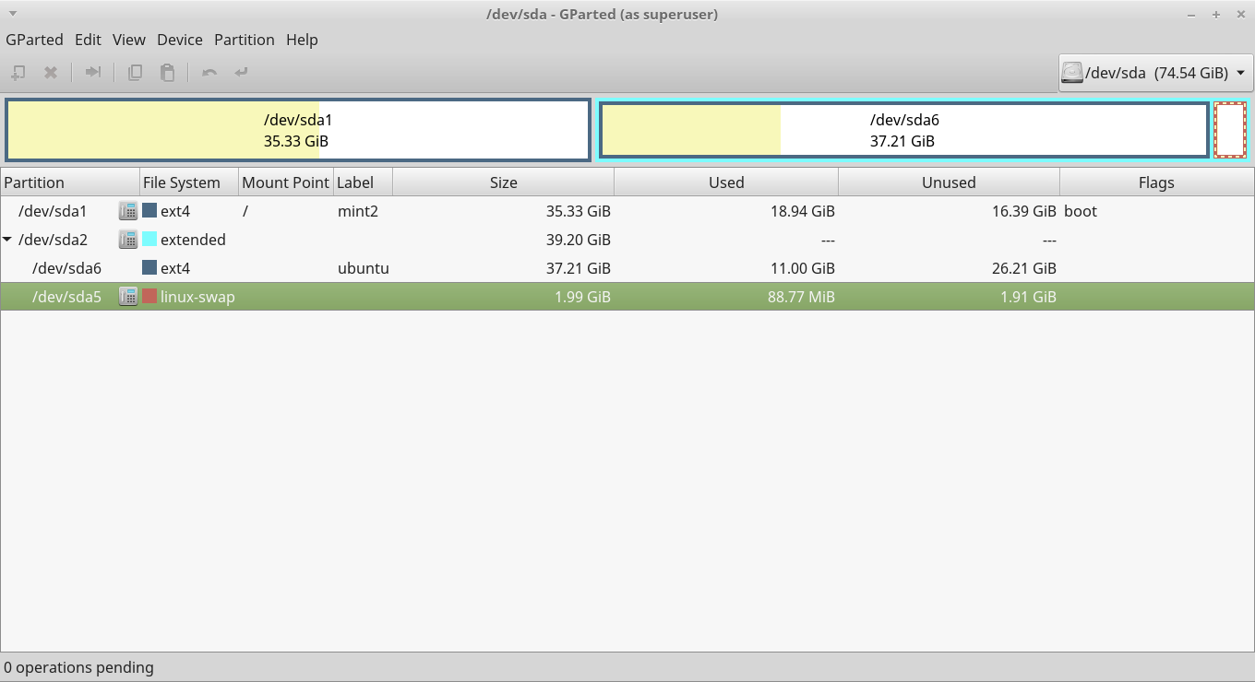Click the mint2 label cell
The image size is (1255, 682).
[x=358, y=211]
